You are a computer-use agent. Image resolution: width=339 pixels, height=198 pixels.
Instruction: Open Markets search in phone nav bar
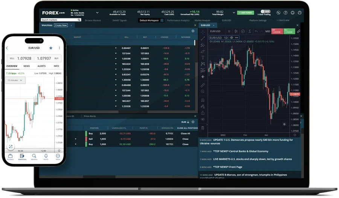(x=34, y=157)
